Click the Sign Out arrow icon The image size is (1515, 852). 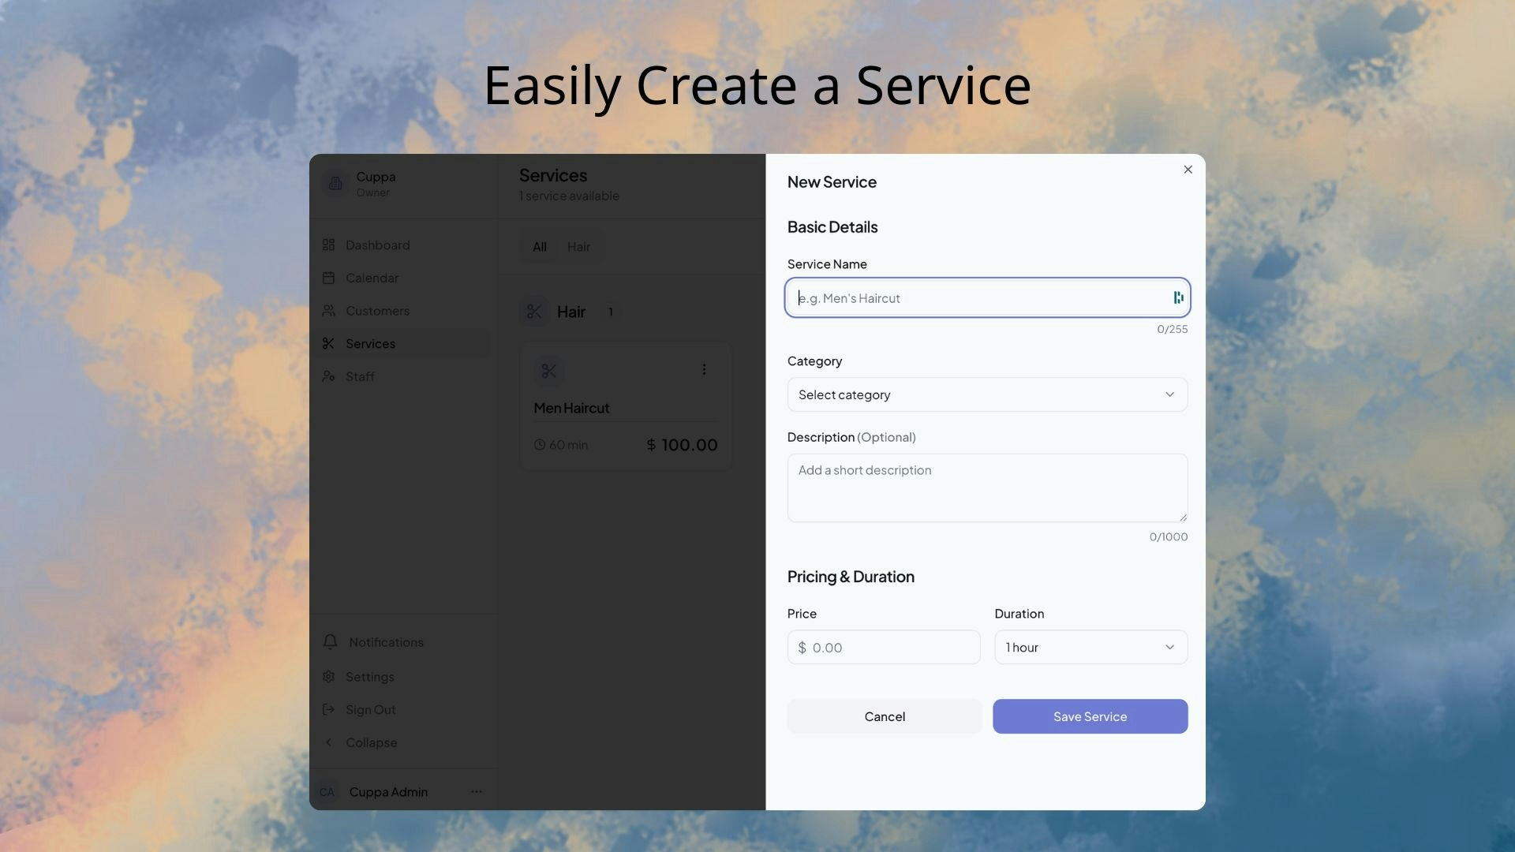(328, 710)
